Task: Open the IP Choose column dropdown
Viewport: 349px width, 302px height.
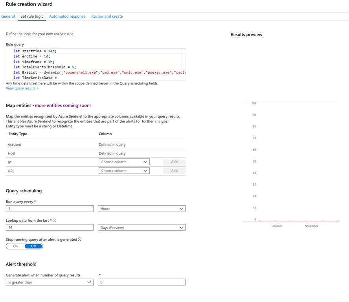Action: pyautogui.click(x=124, y=162)
